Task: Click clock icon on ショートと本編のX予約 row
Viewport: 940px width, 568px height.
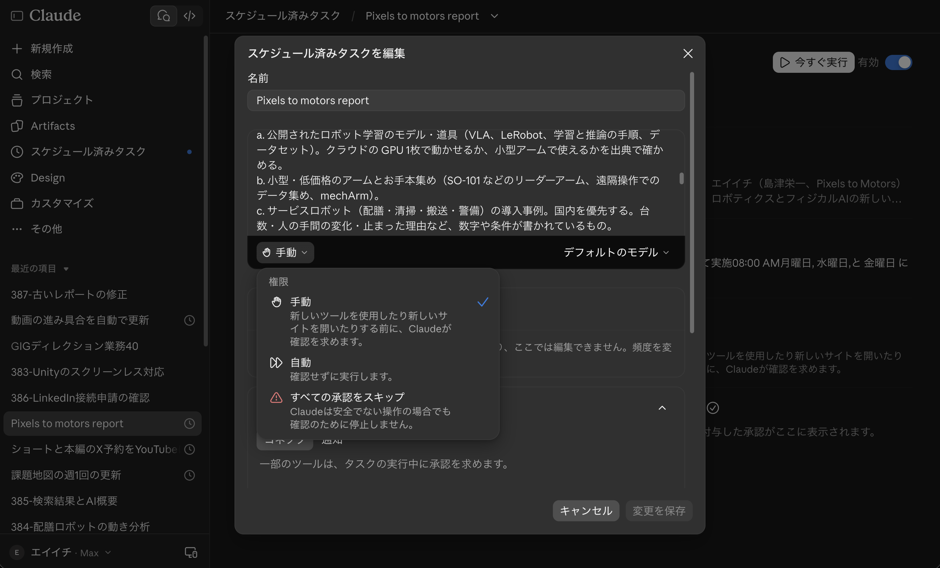Action: tap(189, 449)
